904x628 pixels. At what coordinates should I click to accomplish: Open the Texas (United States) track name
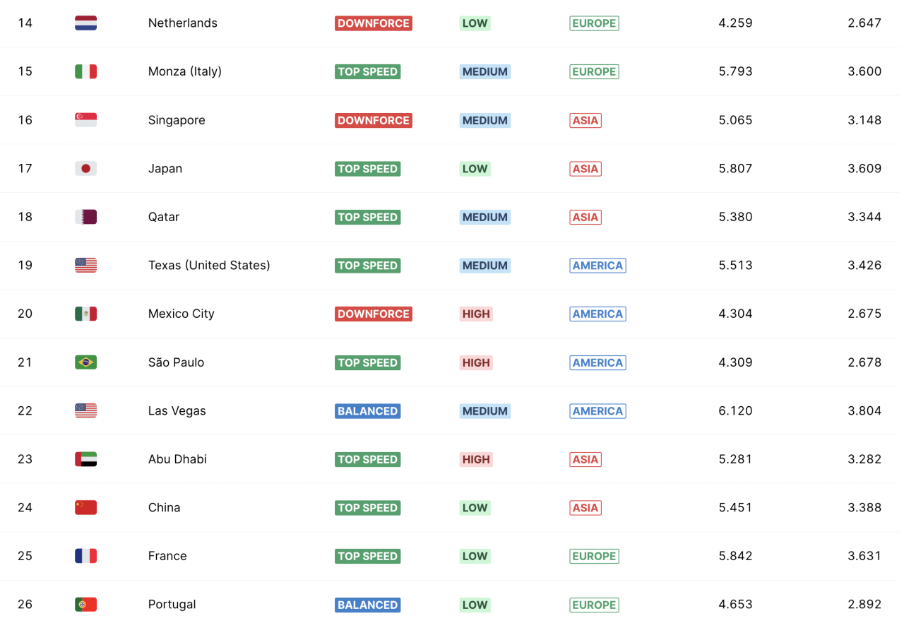(209, 266)
